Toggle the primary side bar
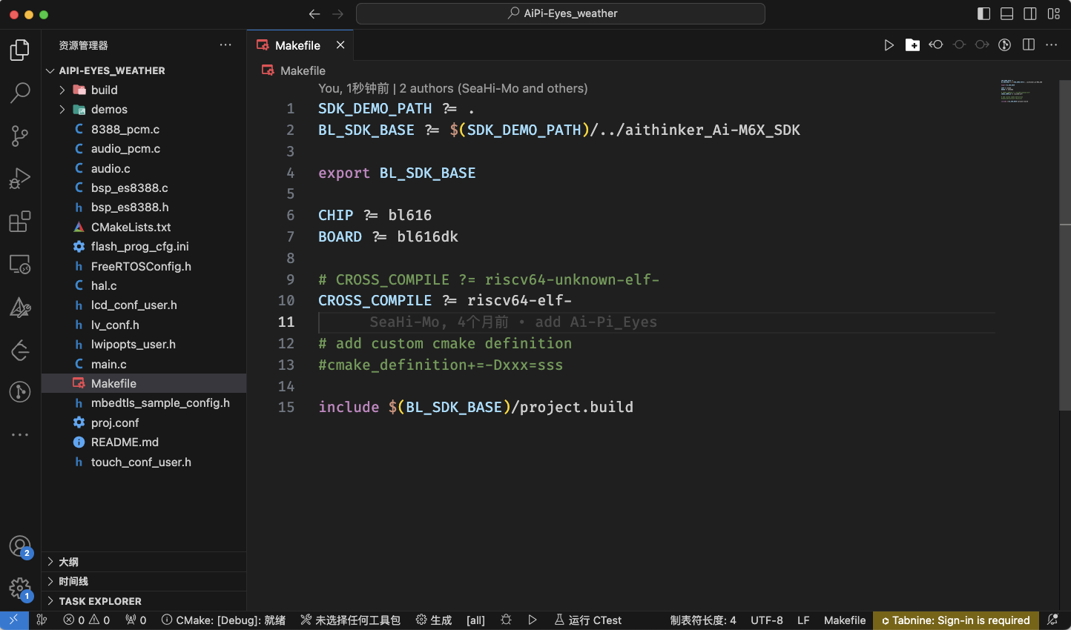 [984, 13]
